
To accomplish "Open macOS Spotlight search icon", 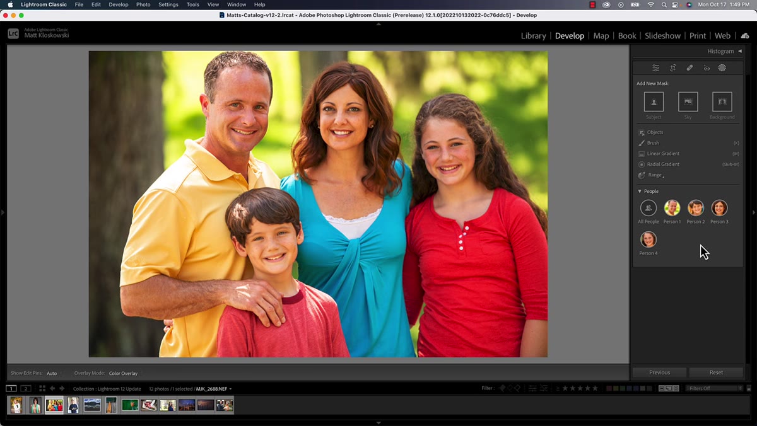I will [664, 4].
